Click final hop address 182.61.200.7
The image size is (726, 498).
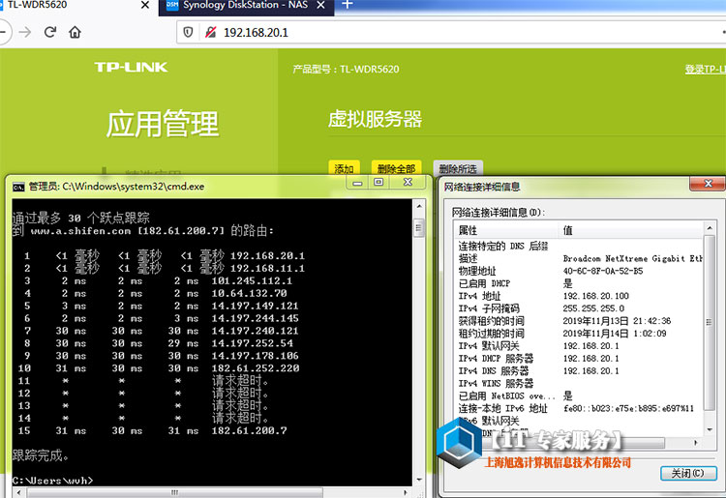(249, 430)
